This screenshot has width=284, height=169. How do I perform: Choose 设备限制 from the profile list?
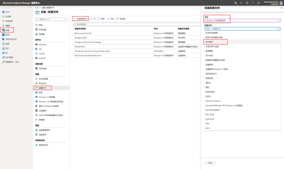coord(242,65)
